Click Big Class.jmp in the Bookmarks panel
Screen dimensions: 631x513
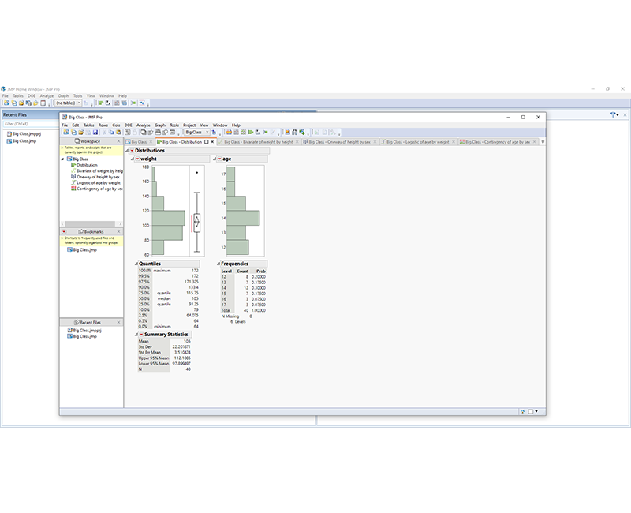tap(84, 249)
